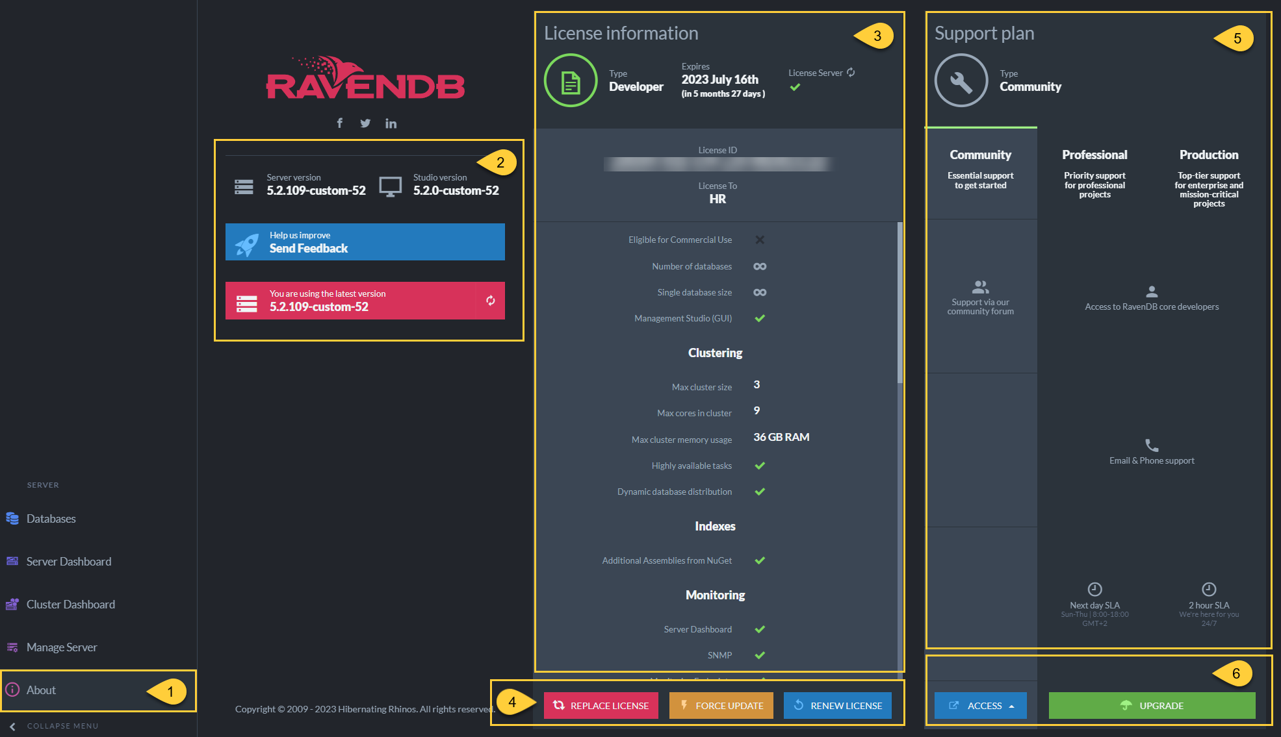Click the Eligible for Commercial Use cross mark
The width and height of the screenshot is (1281, 737).
point(760,240)
